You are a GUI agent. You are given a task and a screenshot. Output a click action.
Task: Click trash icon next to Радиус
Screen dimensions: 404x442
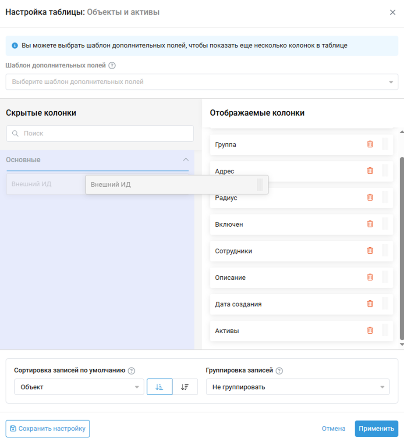tap(370, 197)
